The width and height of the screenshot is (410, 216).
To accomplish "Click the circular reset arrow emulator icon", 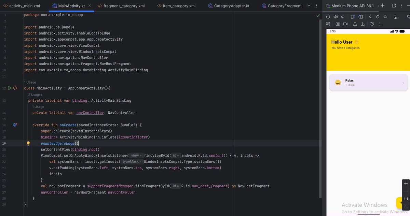I will [372, 24].
